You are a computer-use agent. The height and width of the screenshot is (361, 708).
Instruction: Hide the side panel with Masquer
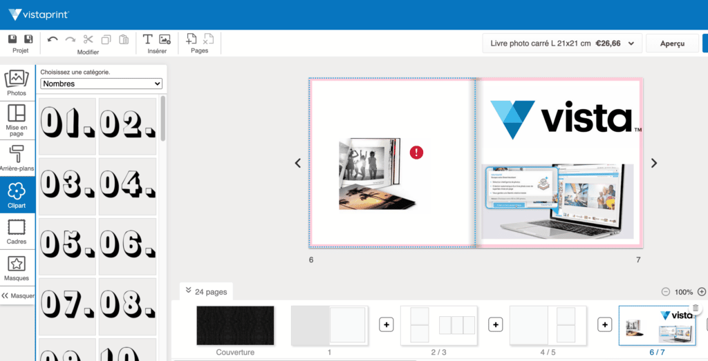[17, 295]
